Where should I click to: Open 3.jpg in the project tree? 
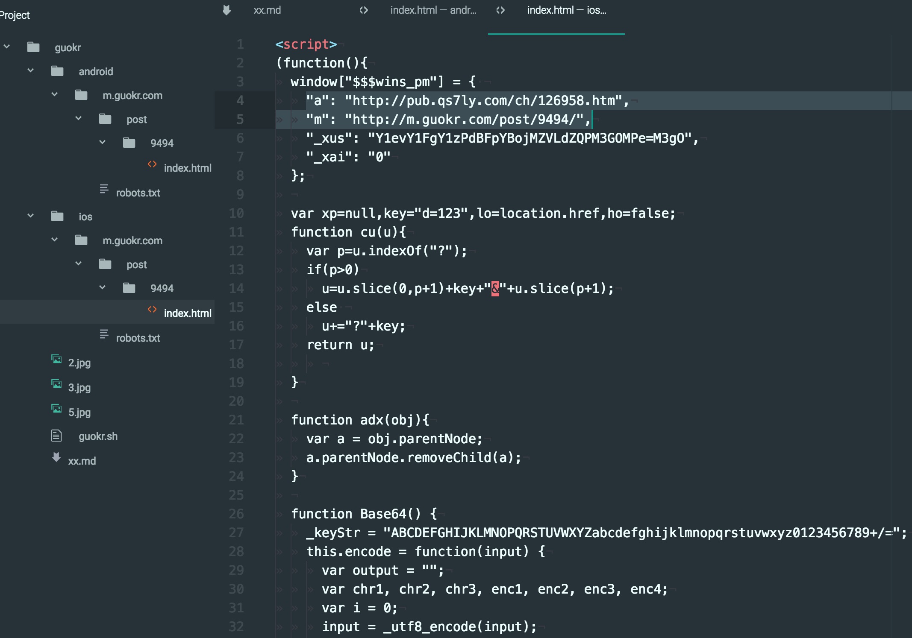coord(79,388)
